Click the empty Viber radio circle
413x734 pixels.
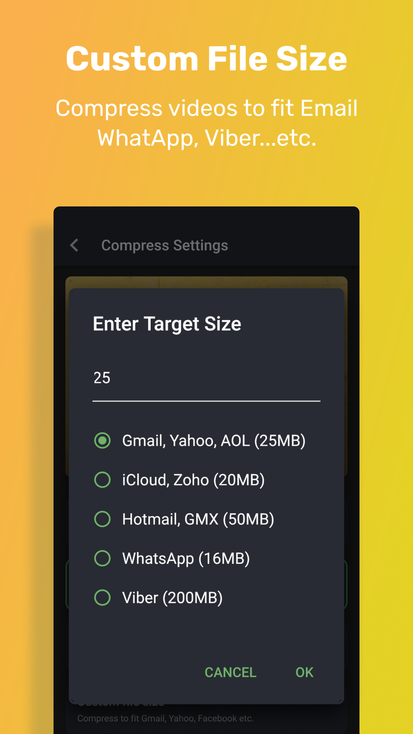[102, 597]
